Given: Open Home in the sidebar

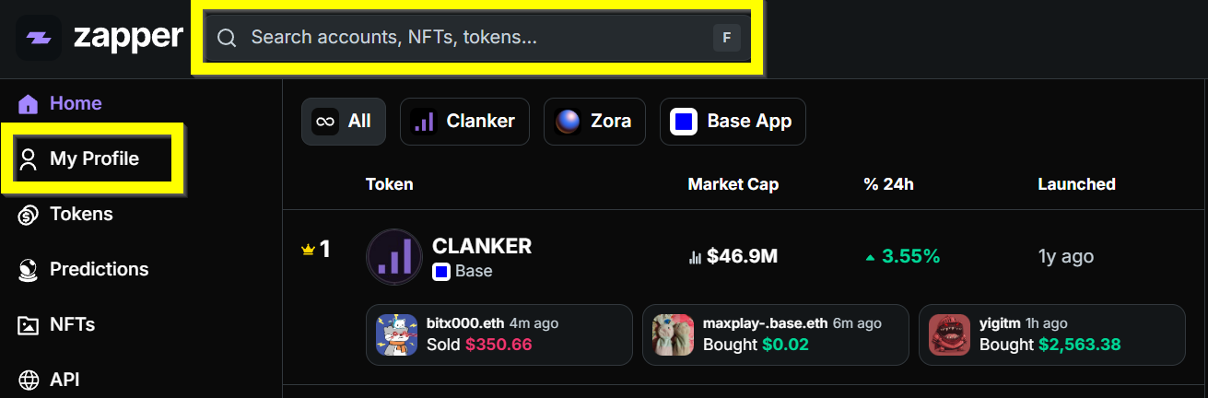Looking at the screenshot, I should (x=76, y=103).
